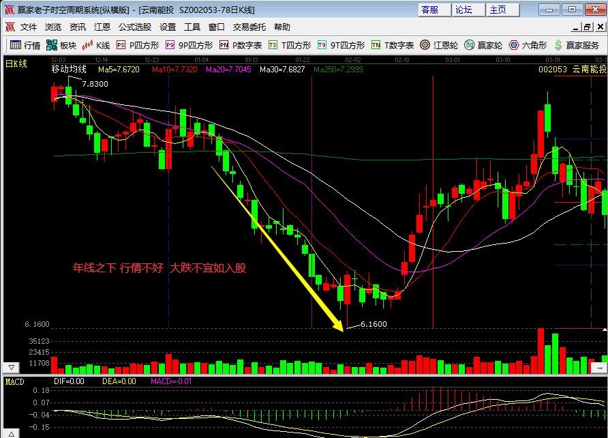This screenshot has width=608, height=438.
Task: Click the 客服 customer service button
Action: (434, 10)
